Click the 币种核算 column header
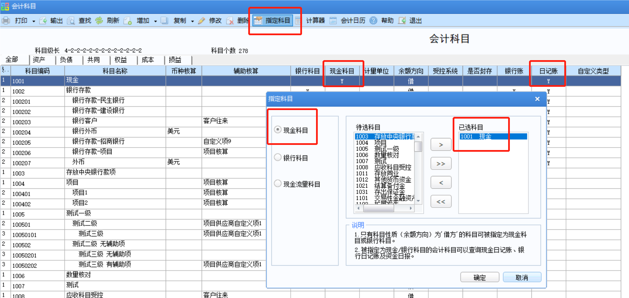The height and width of the screenshot is (298, 629). click(184, 71)
